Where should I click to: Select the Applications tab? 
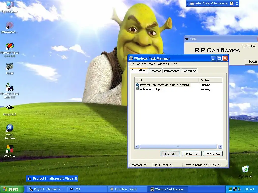pos(139,70)
